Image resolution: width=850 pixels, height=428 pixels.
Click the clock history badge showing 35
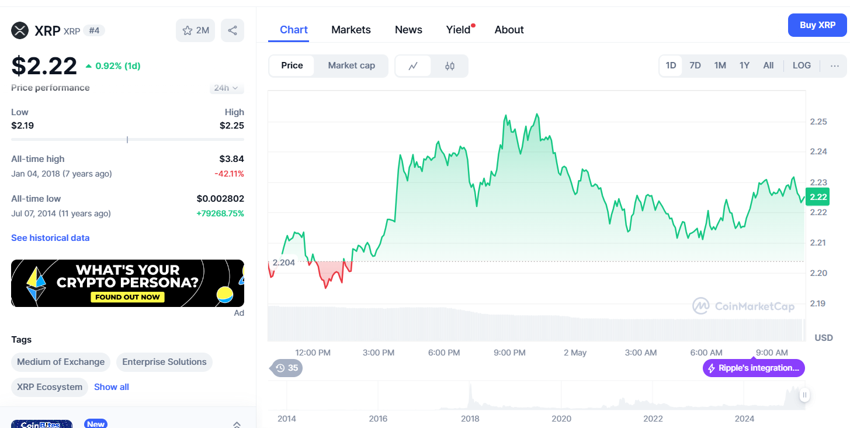click(286, 368)
